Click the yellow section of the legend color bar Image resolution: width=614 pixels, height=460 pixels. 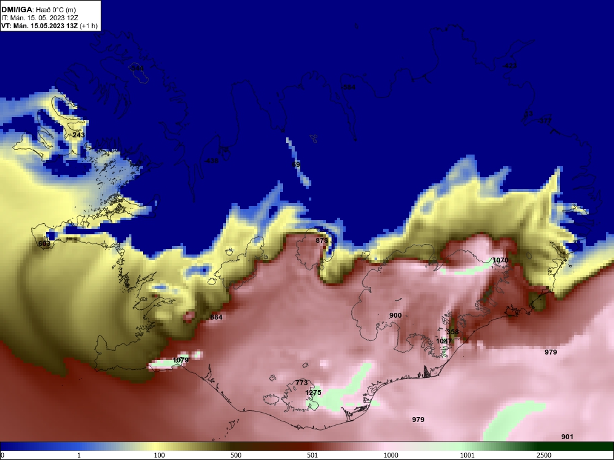coord(157,447)
